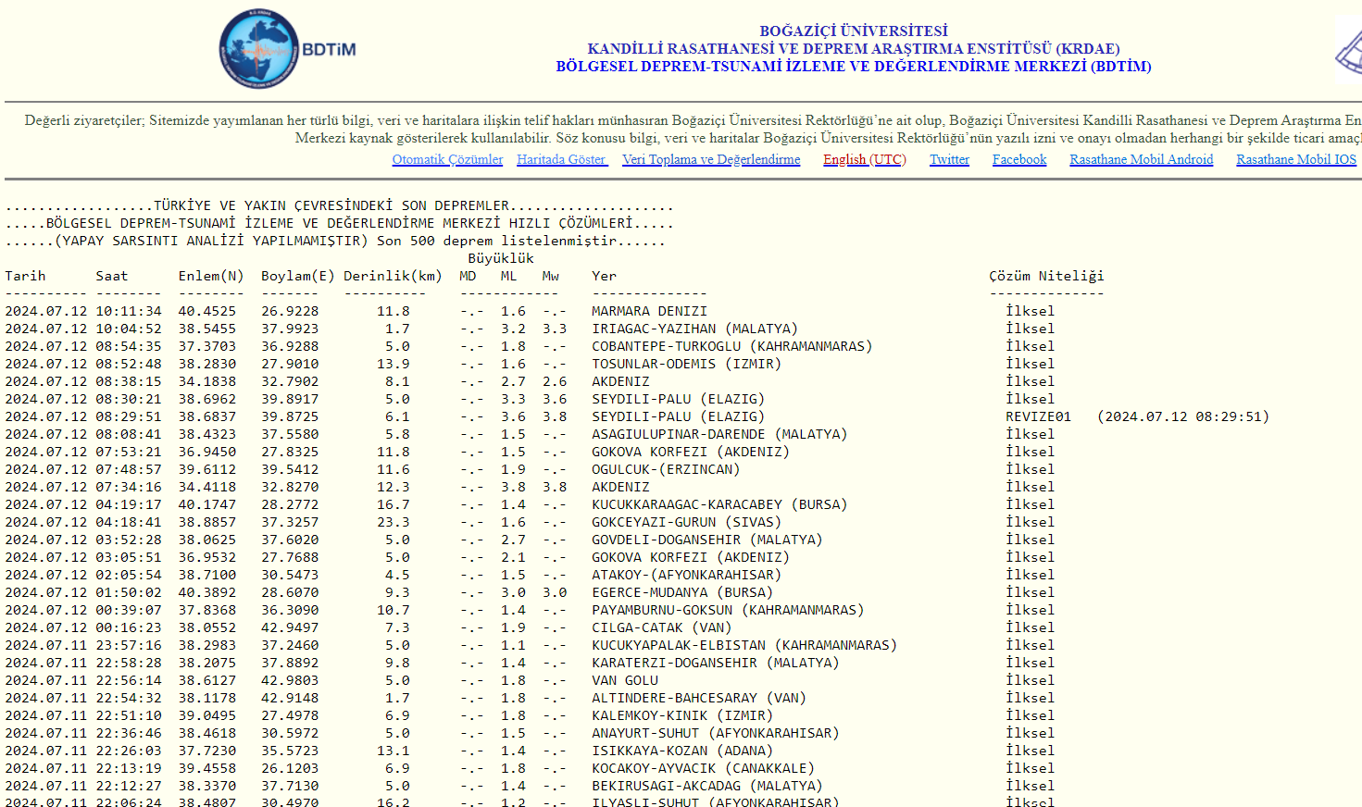Select BEKIRUSAGI-AKCADAG (MALATYA) entry
1362x807 pixels.
[707, 786]
